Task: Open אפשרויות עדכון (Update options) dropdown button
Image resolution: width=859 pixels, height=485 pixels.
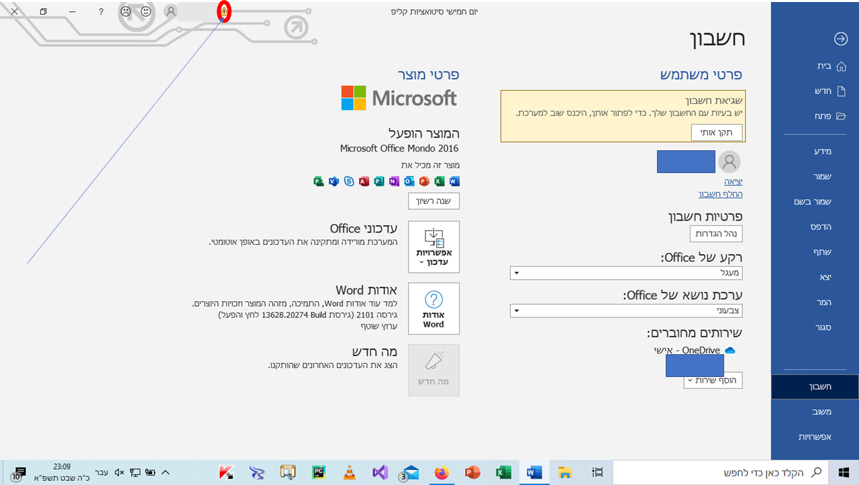Action: (x=434, y=247)
